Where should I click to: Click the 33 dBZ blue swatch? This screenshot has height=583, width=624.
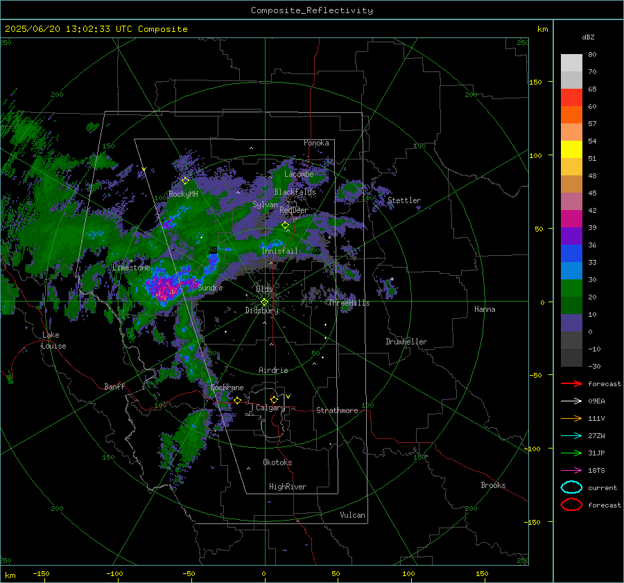(571, 254)
